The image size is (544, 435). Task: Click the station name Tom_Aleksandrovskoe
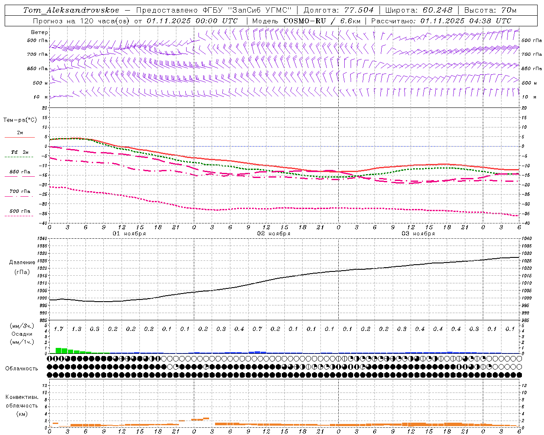(71, 10)
